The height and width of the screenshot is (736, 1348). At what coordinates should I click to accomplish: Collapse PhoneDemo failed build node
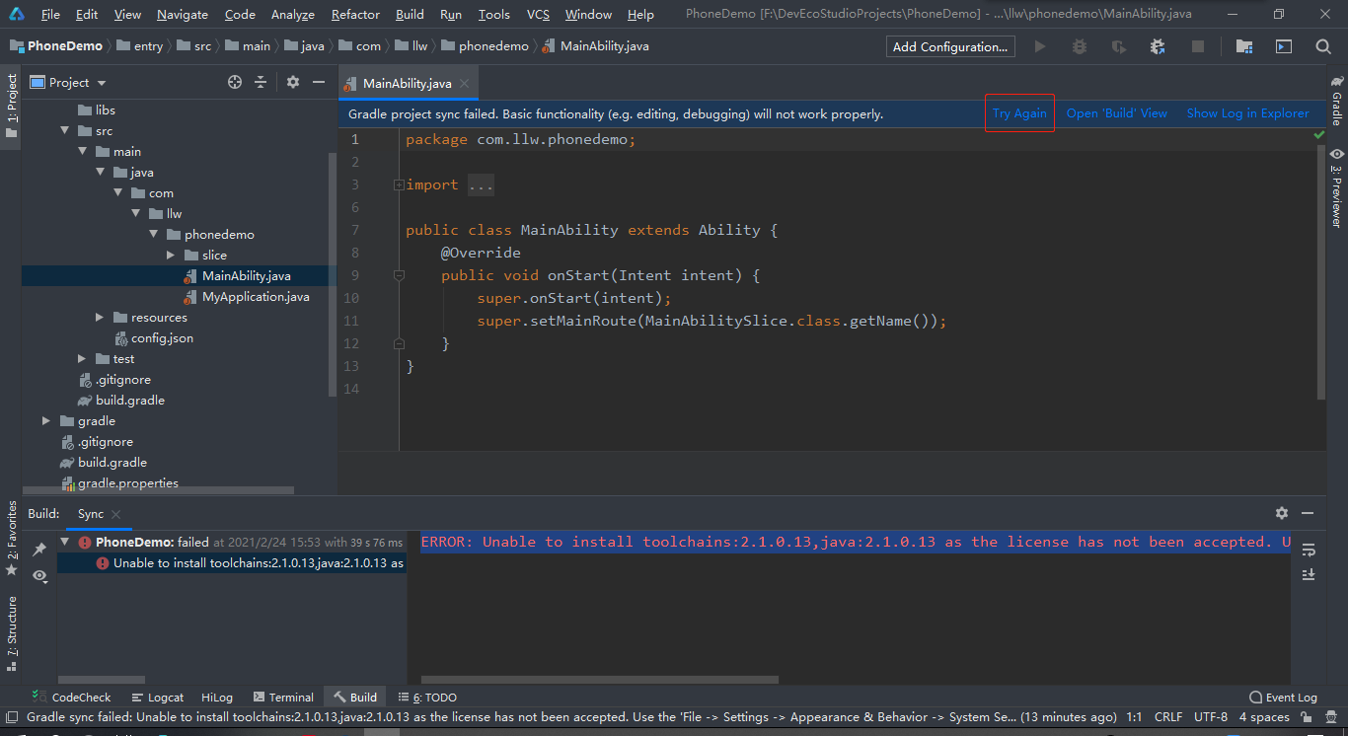click(65, 542)
